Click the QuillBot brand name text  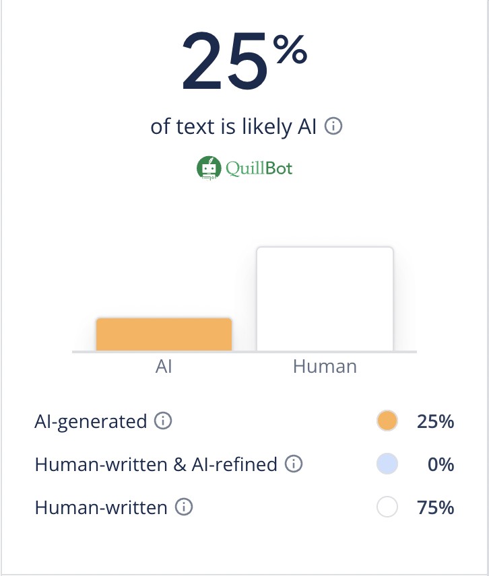click(x=259, y=168)
